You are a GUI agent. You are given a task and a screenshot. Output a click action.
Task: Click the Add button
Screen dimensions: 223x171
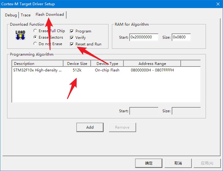90,127
